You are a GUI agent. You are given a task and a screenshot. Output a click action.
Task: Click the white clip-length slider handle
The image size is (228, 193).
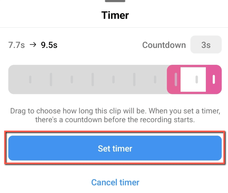193,79
